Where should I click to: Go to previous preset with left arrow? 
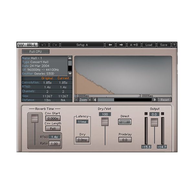(x=110, y=45)
